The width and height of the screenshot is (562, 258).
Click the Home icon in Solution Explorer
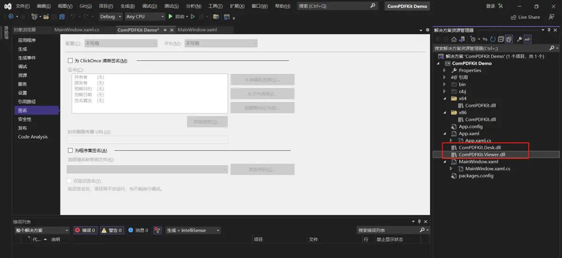click(x=454, y=39)
